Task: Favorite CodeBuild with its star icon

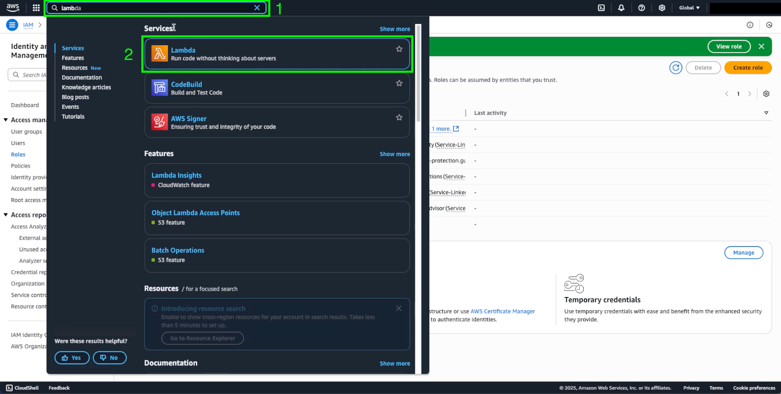Action: [x=399, y=83]
